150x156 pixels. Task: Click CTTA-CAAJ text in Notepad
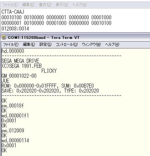point(13,12)
